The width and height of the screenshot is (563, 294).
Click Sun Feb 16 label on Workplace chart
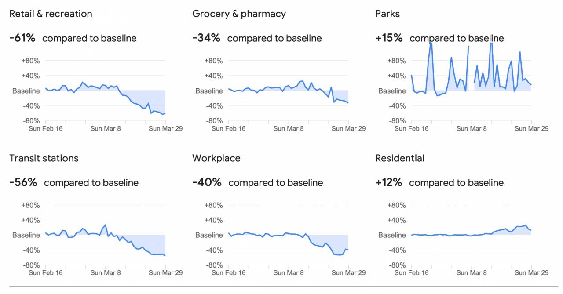[x=229, y=273]
